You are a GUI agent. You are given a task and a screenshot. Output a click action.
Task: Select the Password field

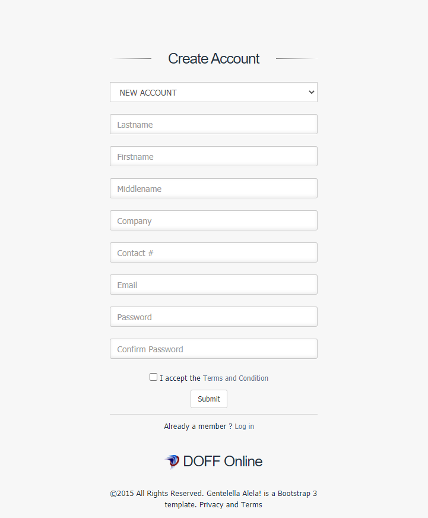[x=213, y=317]
